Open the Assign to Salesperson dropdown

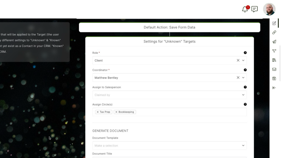[x=169, y=95]
